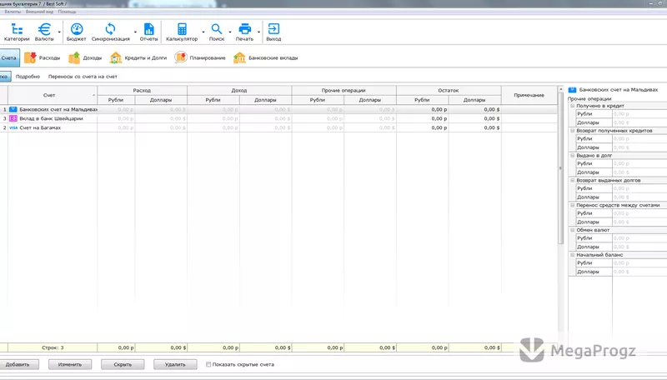Click the Примечание column header
Screen dimensions: 667x380
(529, 95)
